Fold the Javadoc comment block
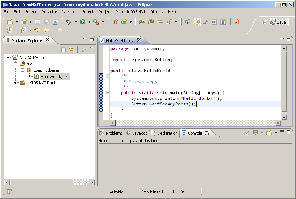 point(107,76)
